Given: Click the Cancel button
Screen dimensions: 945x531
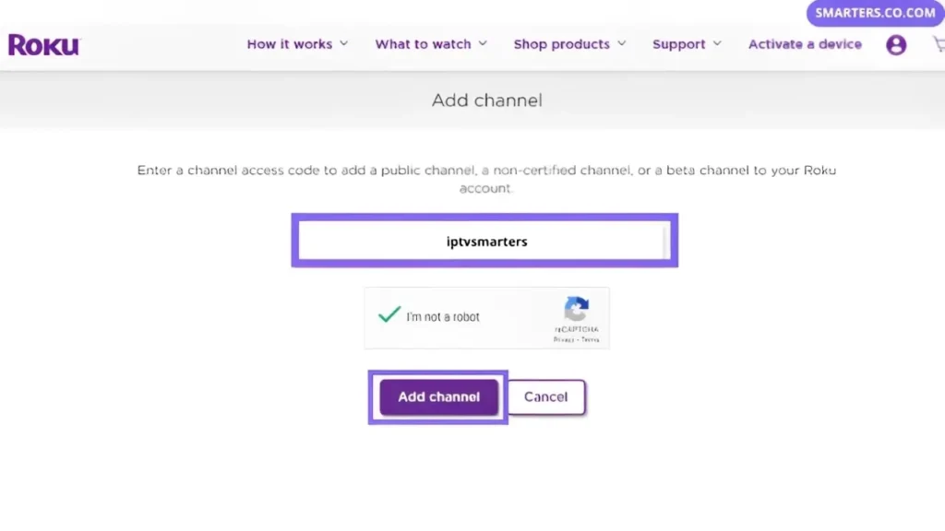Looking at the screenshot, I should click(x=546, y=396).
